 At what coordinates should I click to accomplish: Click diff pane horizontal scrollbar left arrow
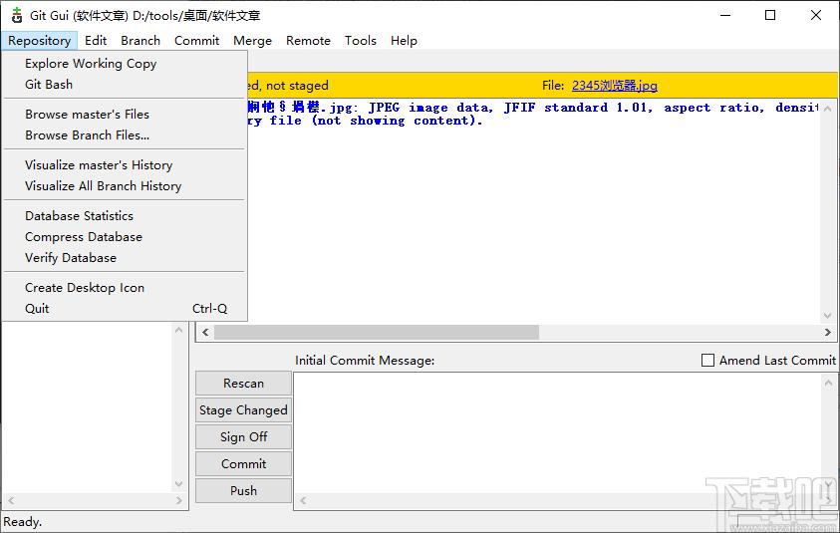coord(205,332)
